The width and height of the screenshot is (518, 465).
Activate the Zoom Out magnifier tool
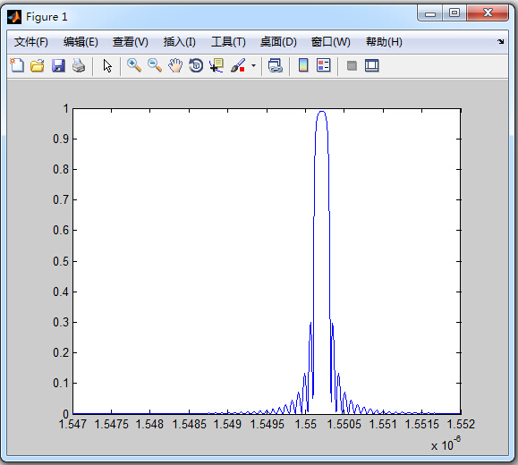[x=155, y=65]
